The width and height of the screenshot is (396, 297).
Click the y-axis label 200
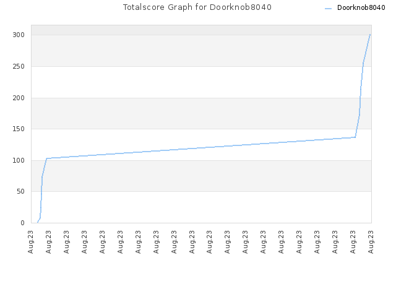(x=19, y=98)
